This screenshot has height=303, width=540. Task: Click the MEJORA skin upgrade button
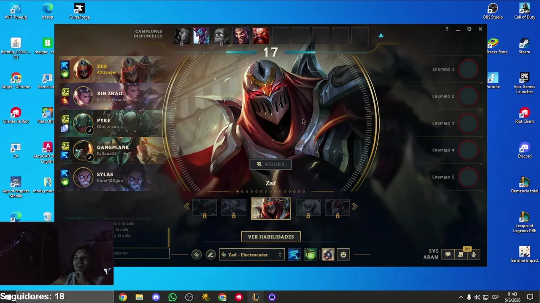pos(271,164)
